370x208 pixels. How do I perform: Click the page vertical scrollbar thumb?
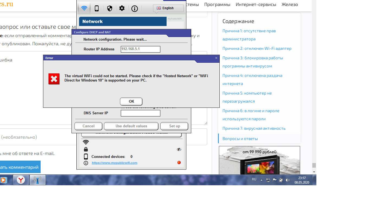(x=314, y=165)
